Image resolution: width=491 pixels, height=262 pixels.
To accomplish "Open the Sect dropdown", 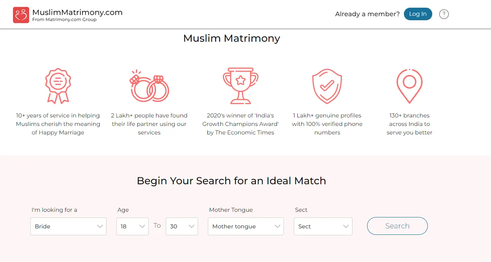I will (323, 226).
